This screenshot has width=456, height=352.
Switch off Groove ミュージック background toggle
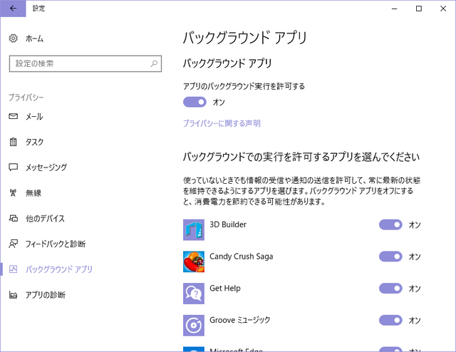coord(390,320)
